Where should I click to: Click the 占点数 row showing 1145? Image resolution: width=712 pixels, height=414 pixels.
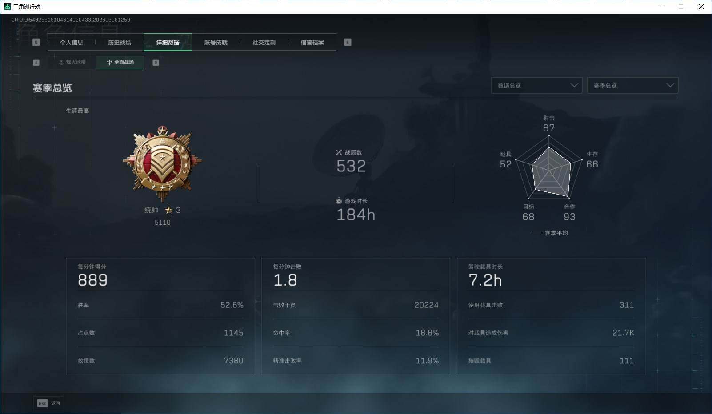click(x=160, y=333)
